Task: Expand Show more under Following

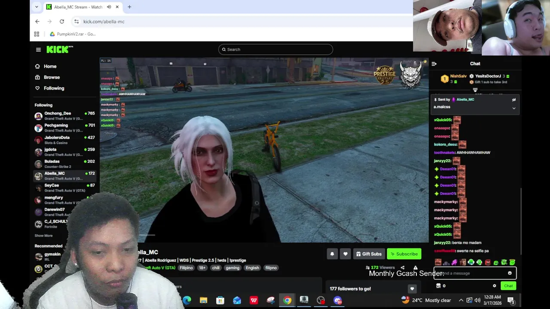Action: pyautogui.click(x=43, y=236)
